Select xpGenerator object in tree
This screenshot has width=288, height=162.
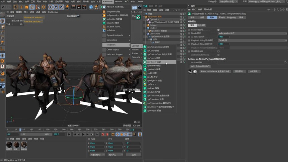160,36
